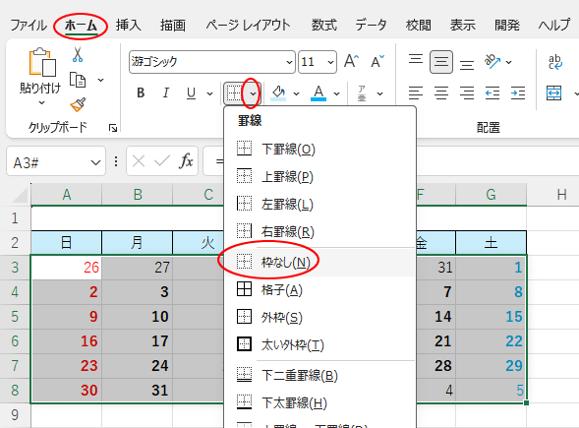
Task: Choose 上罫線(P) from borders menu
Action: 319,176
